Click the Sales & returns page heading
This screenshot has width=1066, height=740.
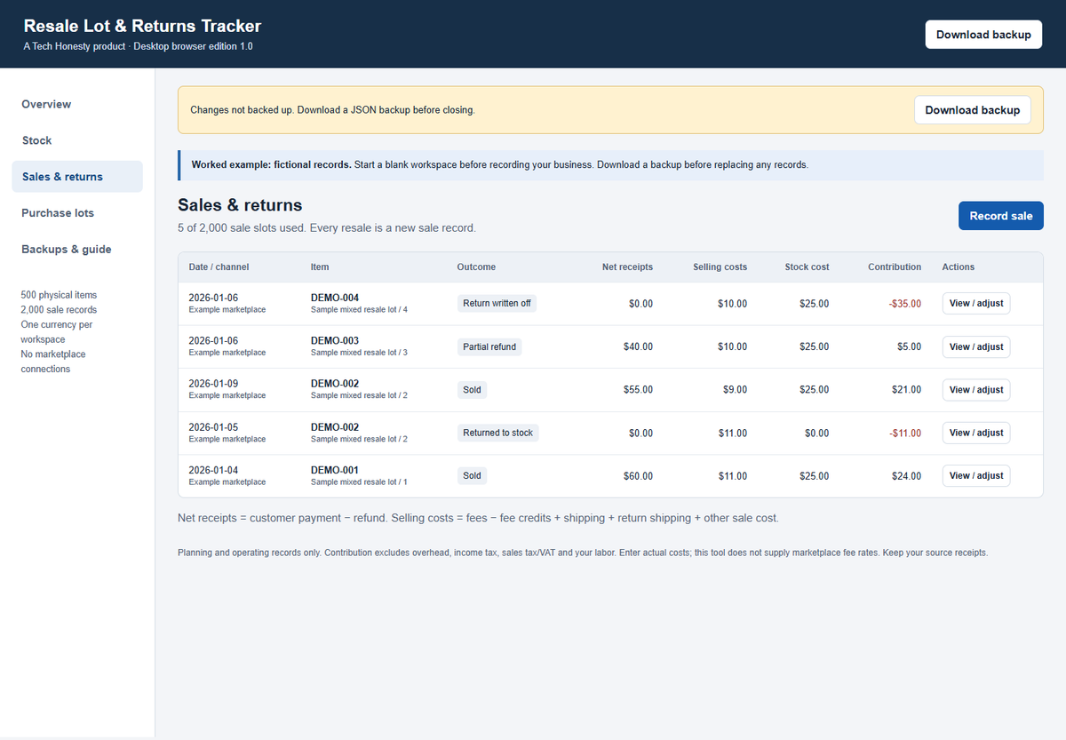(240, 205)
